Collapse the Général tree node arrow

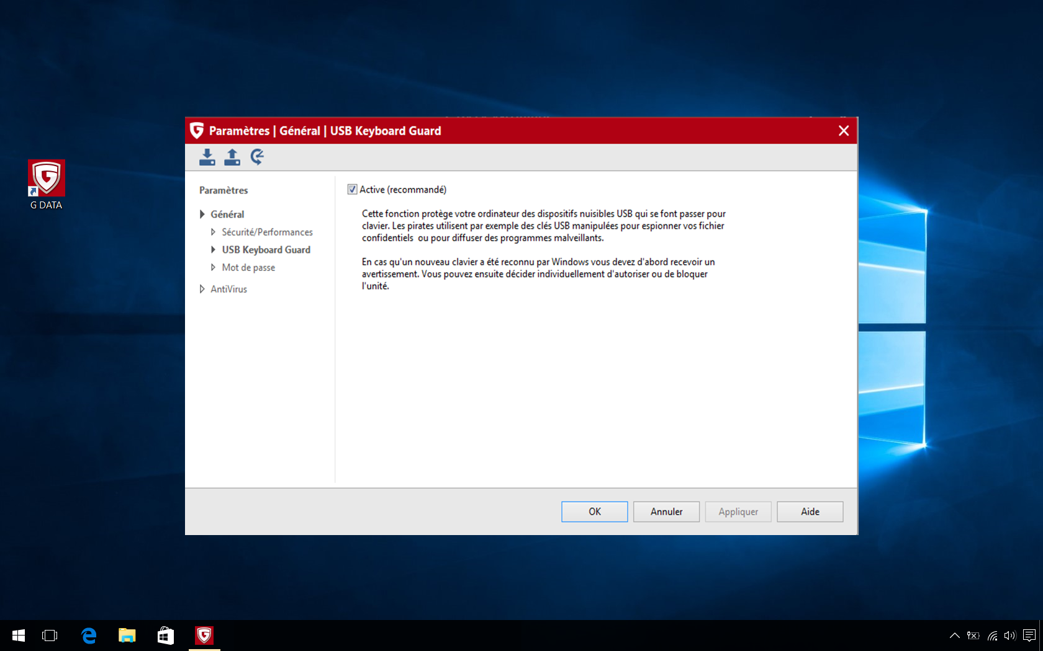pyautogui.click(x=202, y=214)
